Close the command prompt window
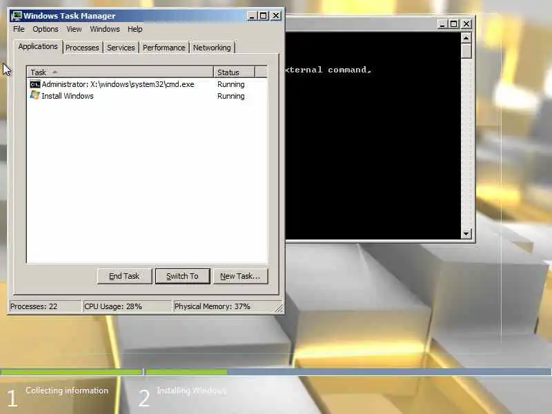Image resolution: width=552 pixels, height=414 pixels. click(466, 23)
